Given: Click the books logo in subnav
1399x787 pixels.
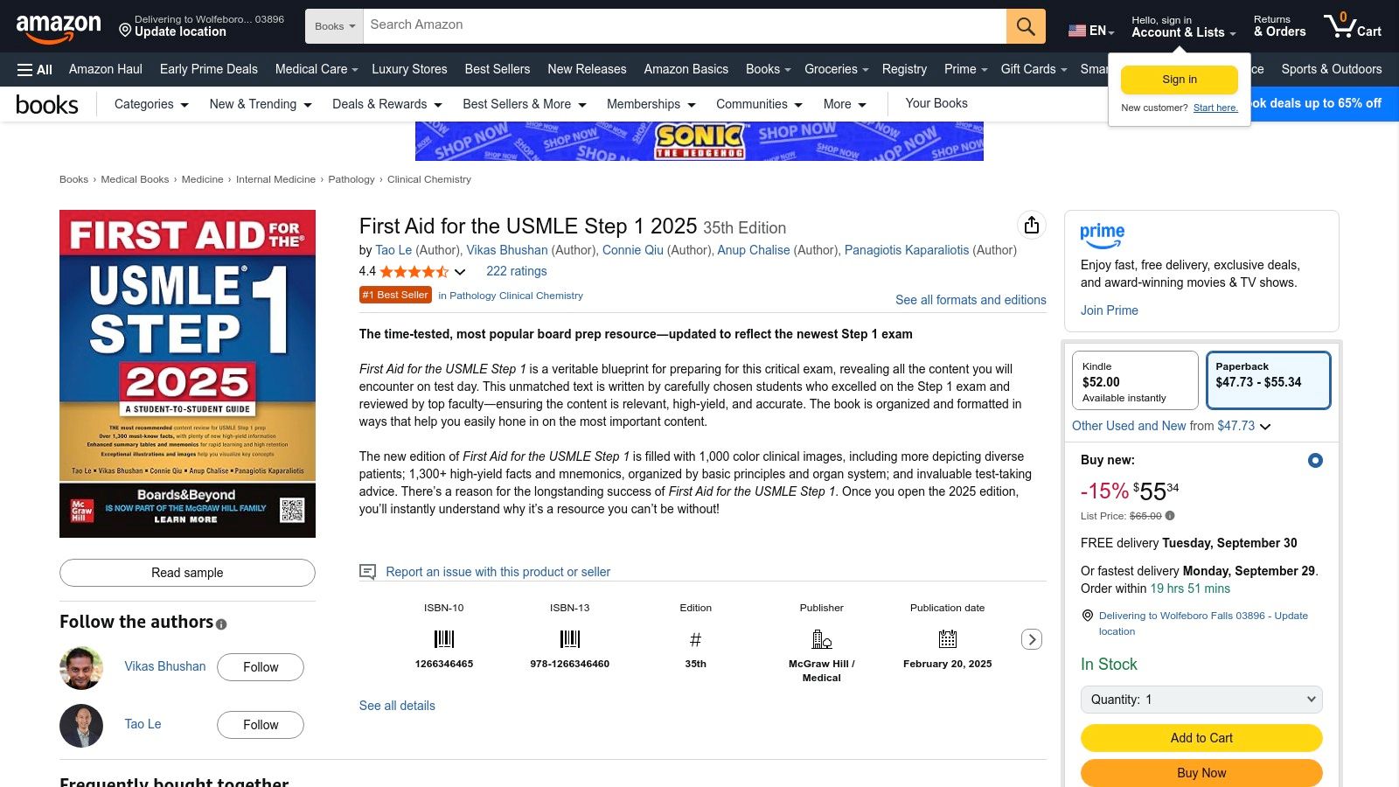Looking at the screenshot, I should tap(47, 105).
